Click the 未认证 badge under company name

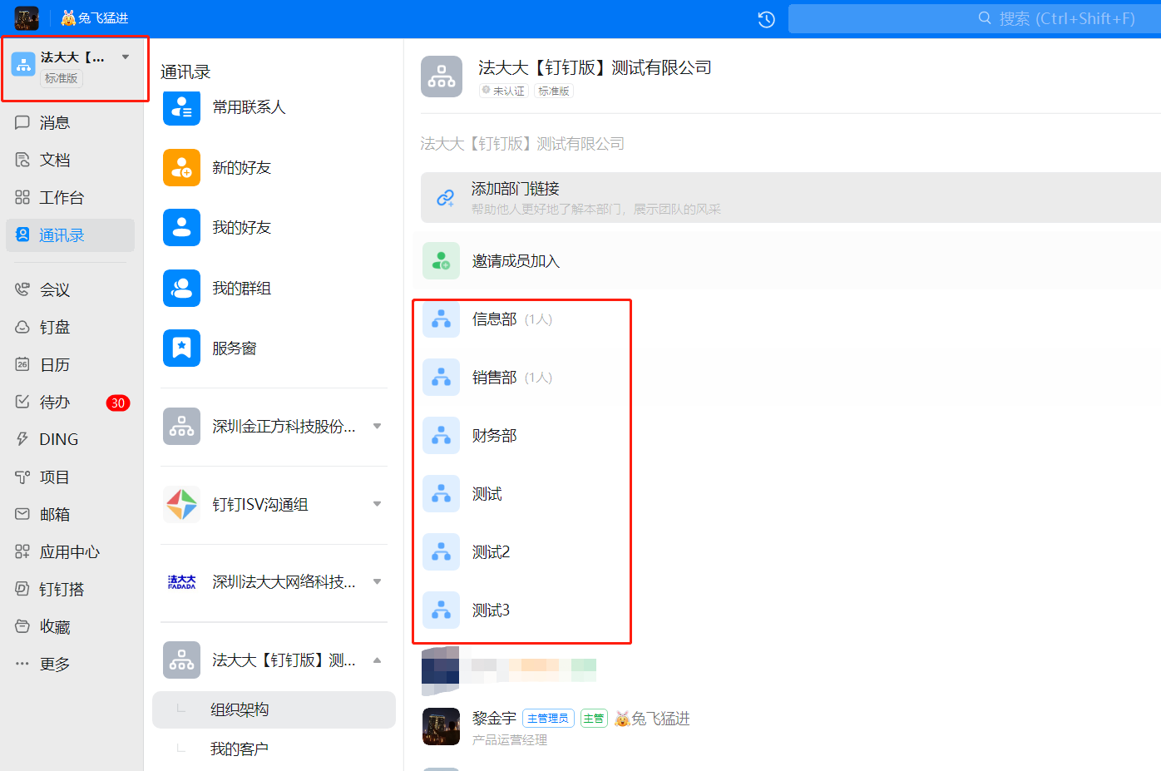click(x=503, y=91)
